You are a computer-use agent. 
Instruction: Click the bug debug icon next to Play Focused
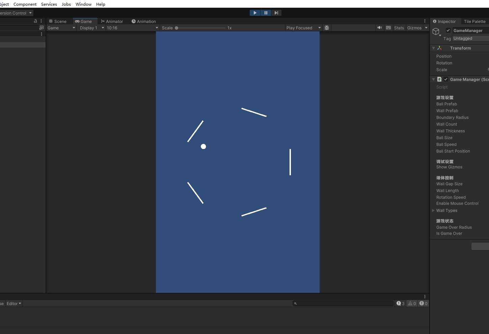coord(327,28)
